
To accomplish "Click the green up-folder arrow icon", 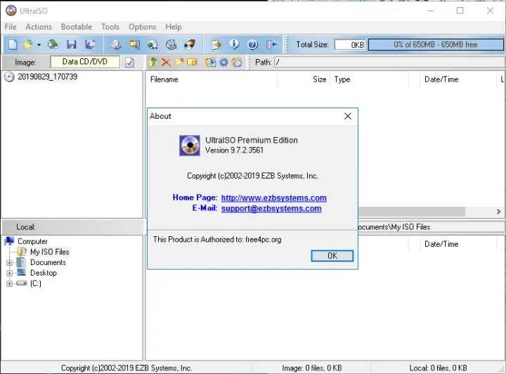I will click(153, 63).
